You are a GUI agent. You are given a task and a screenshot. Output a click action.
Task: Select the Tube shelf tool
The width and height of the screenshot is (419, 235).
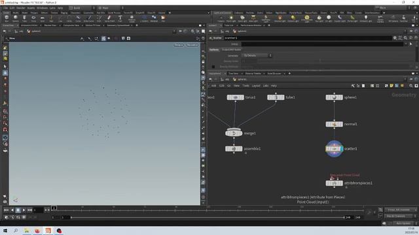click(24, 18)
